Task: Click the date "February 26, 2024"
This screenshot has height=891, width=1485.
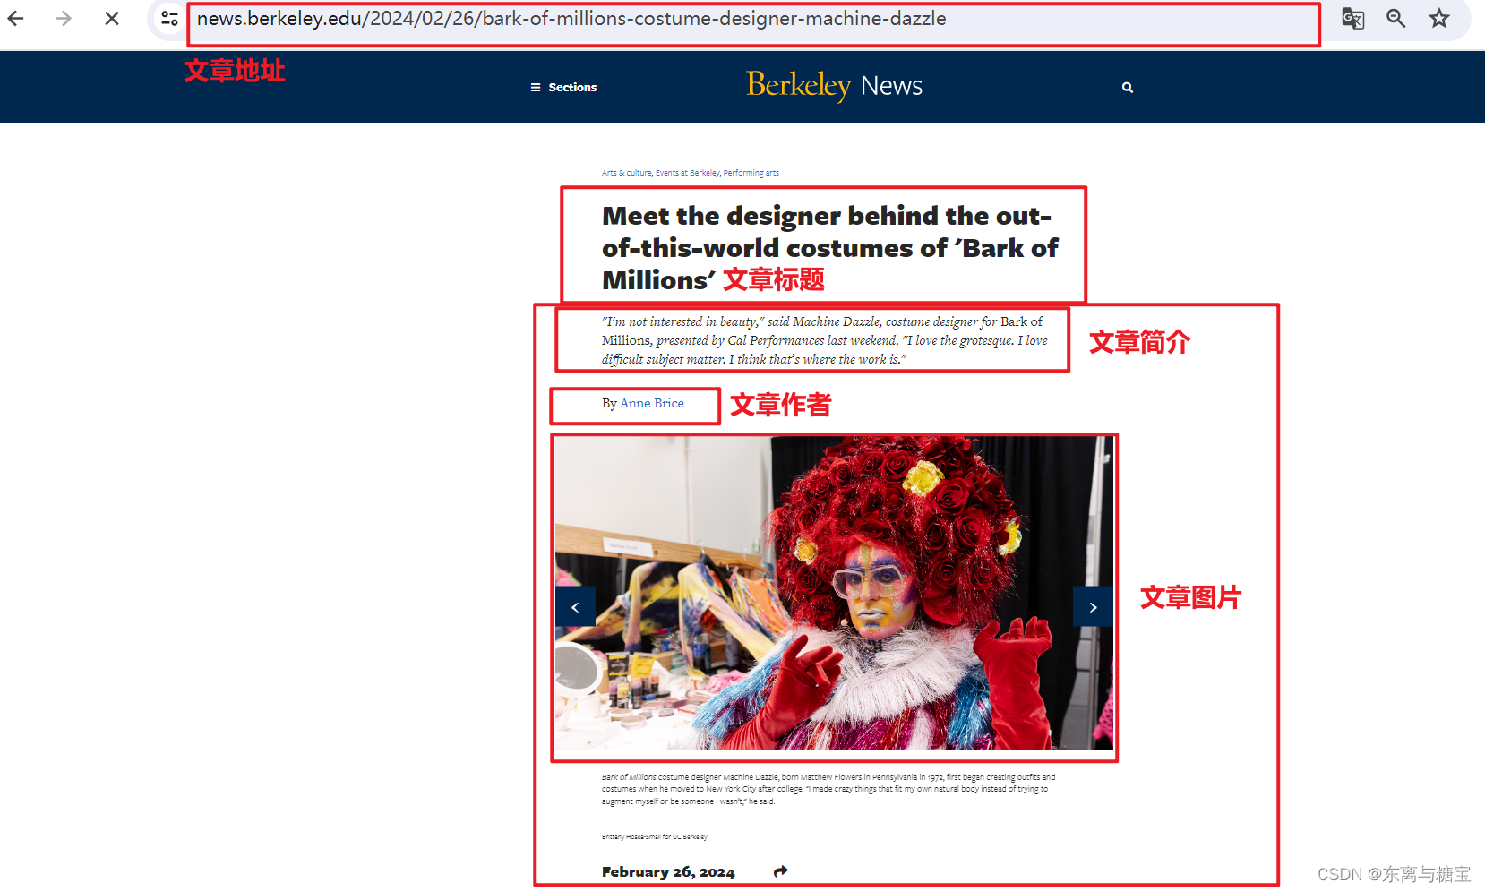Action: (668, 872)
